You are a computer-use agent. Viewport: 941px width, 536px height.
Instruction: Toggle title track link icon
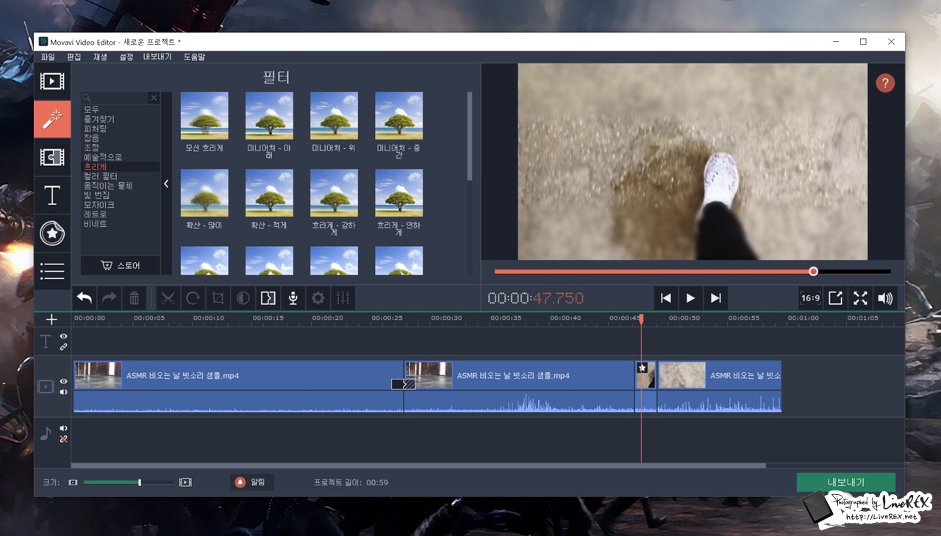pyautogui.click(x=63, y=347)
